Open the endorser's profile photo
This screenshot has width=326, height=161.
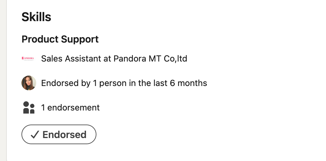(29, 83)
